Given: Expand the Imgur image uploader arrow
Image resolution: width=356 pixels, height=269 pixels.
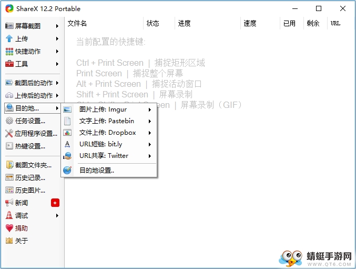Looking at the screenshot, I should pos(150,109).
